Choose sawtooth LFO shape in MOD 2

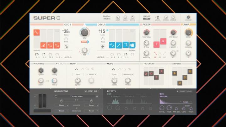pyautogui.click(x=119, y=69)
